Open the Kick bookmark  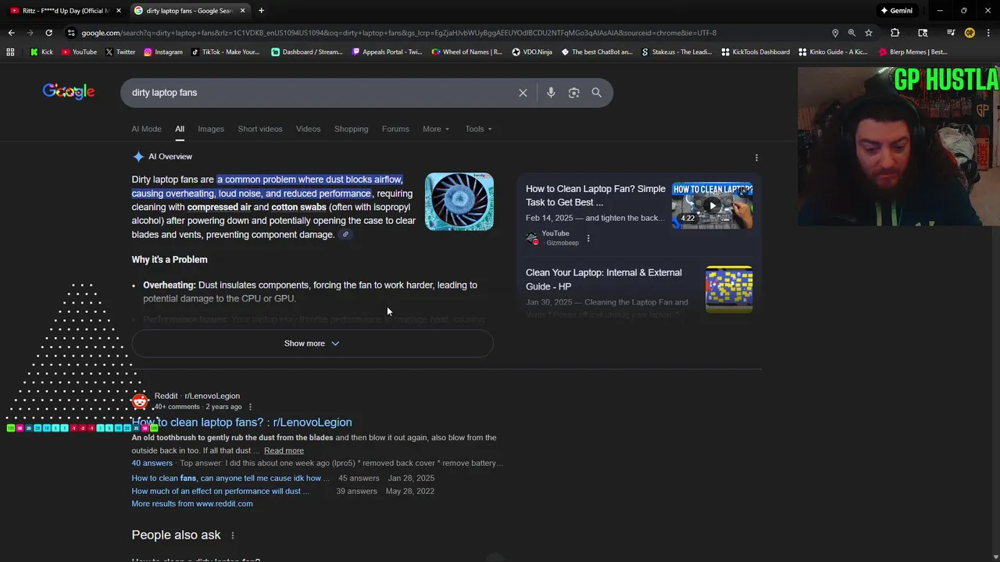[x=42, y=52]
